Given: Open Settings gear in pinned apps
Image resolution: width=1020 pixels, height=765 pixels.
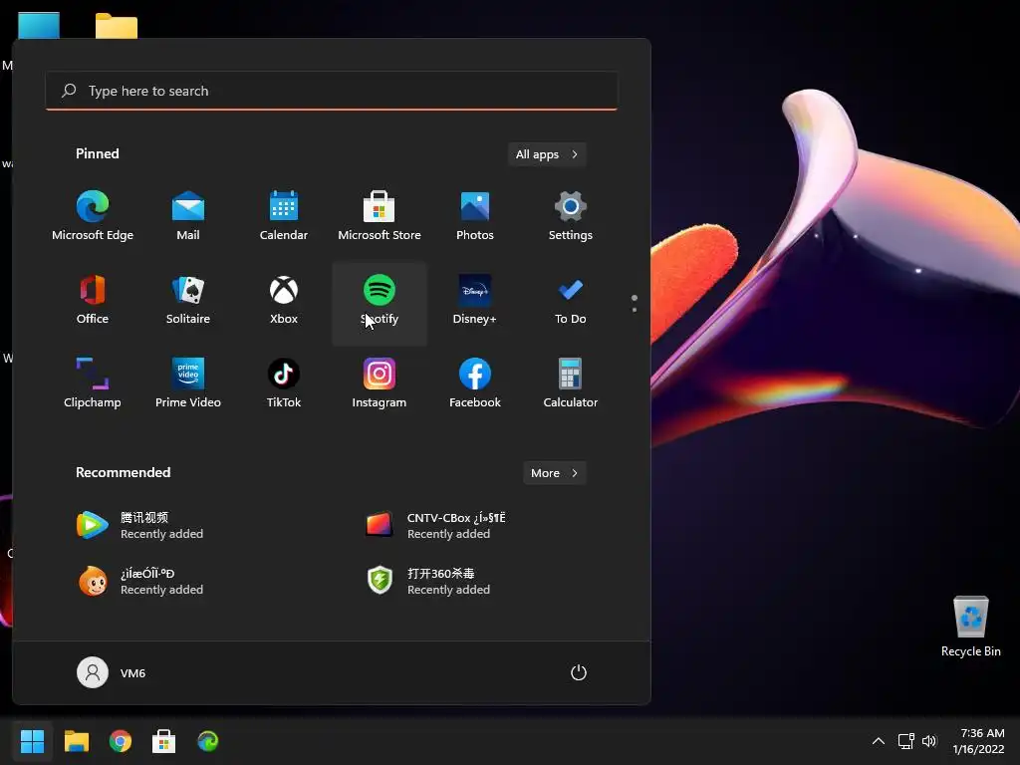Looking at the screenshot, I should click(x=571, y=216).
